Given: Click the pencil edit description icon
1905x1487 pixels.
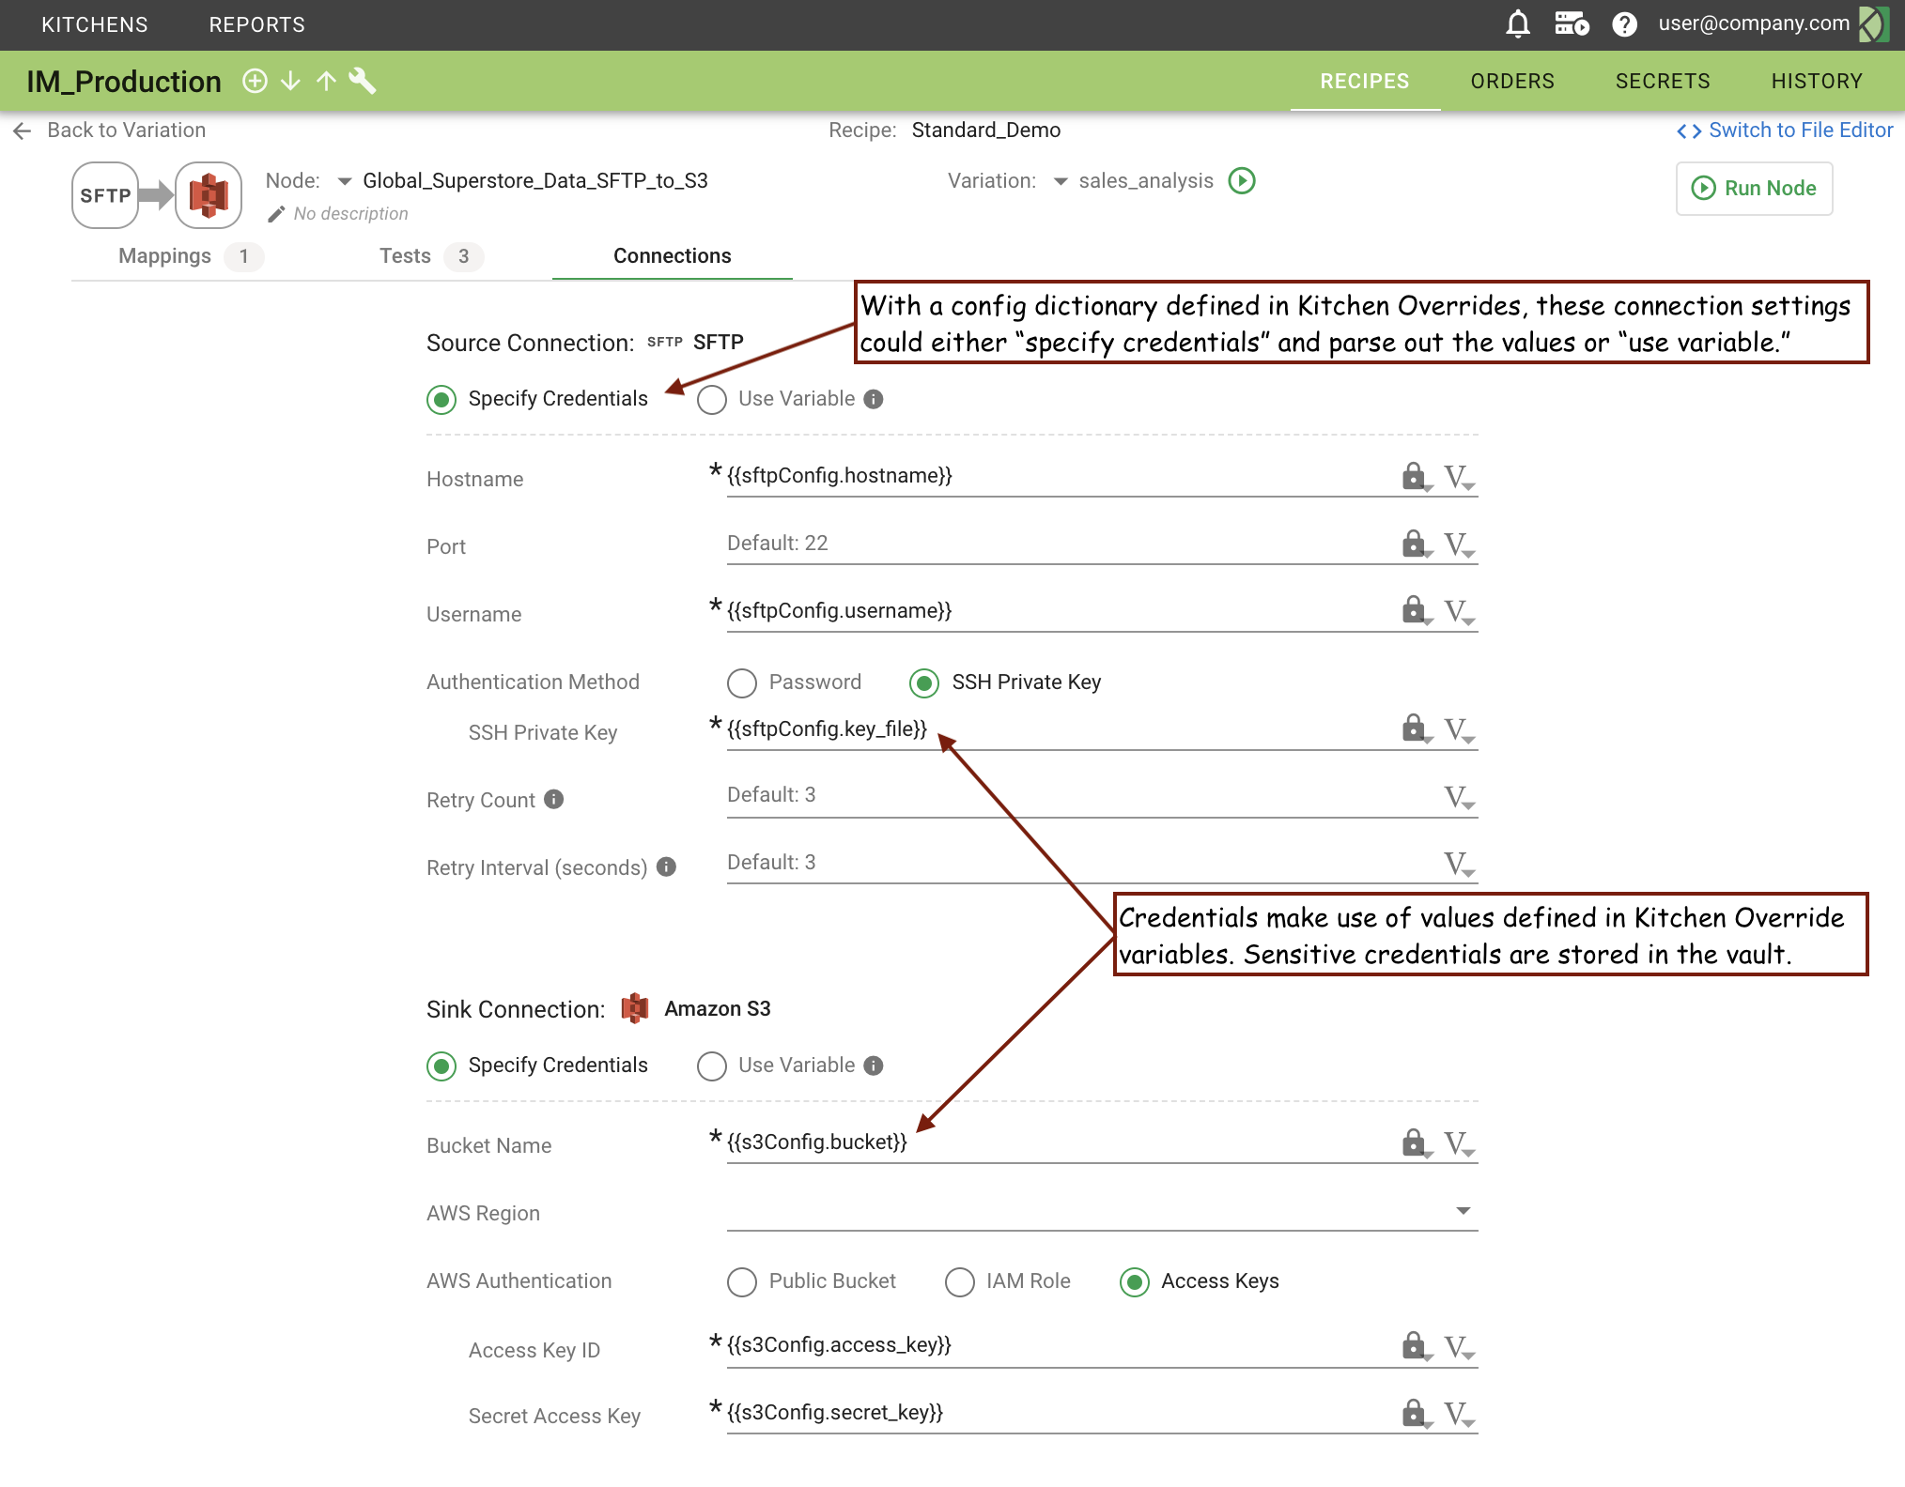Looking at the screenshot, I should tap(275, 214).
